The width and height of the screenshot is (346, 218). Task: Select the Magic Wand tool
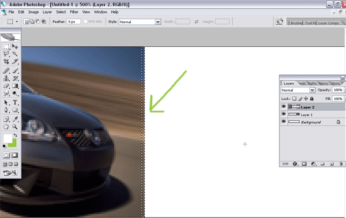tap(15, 54)
